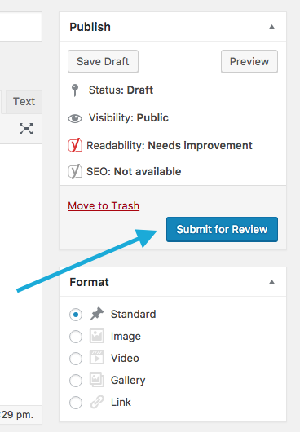Click the Visibility: Public text
The height and width of the screenshot is (432, 300).
point(129,118)
